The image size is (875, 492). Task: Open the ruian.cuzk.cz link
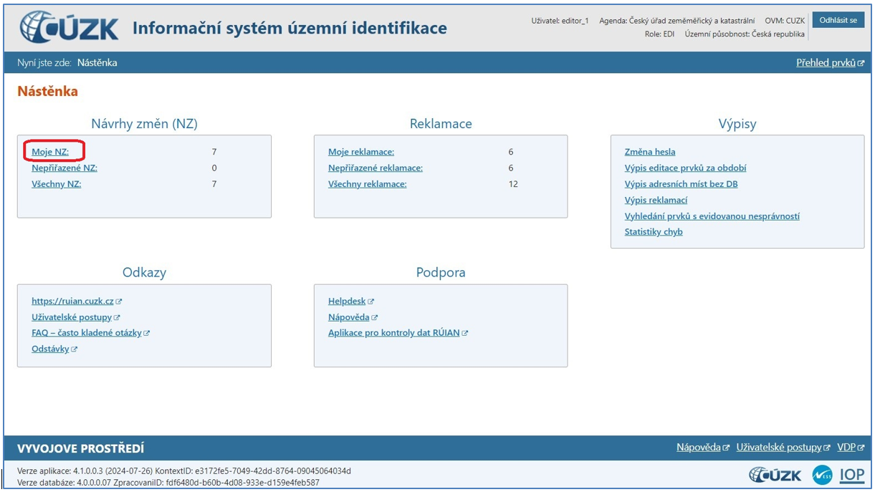coord(72,302)
